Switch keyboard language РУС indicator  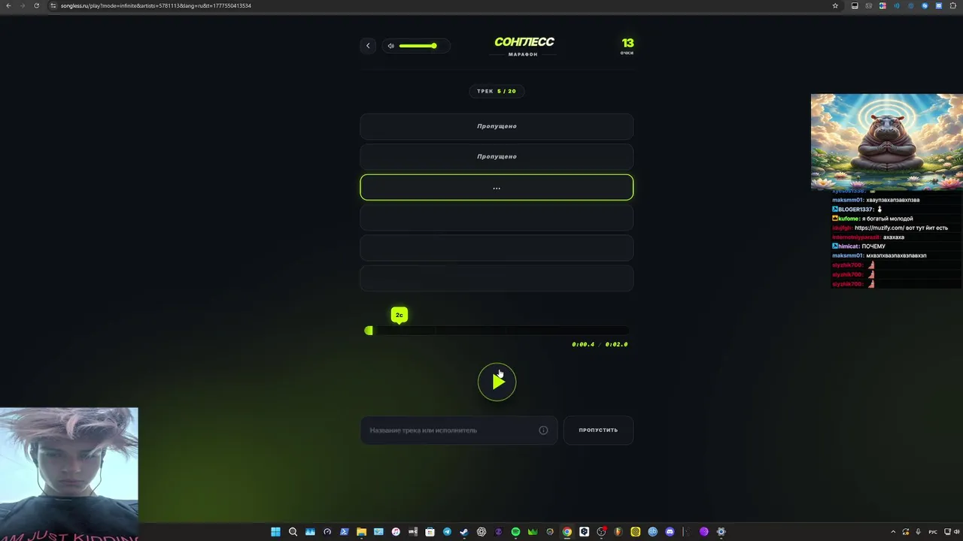[933, 532]
